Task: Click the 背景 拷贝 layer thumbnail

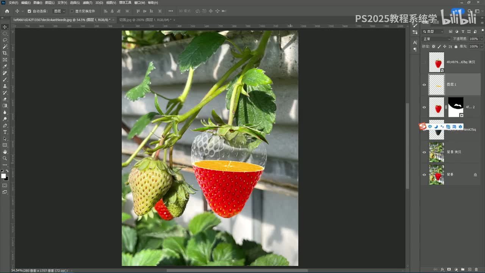Action: [436, 152]
